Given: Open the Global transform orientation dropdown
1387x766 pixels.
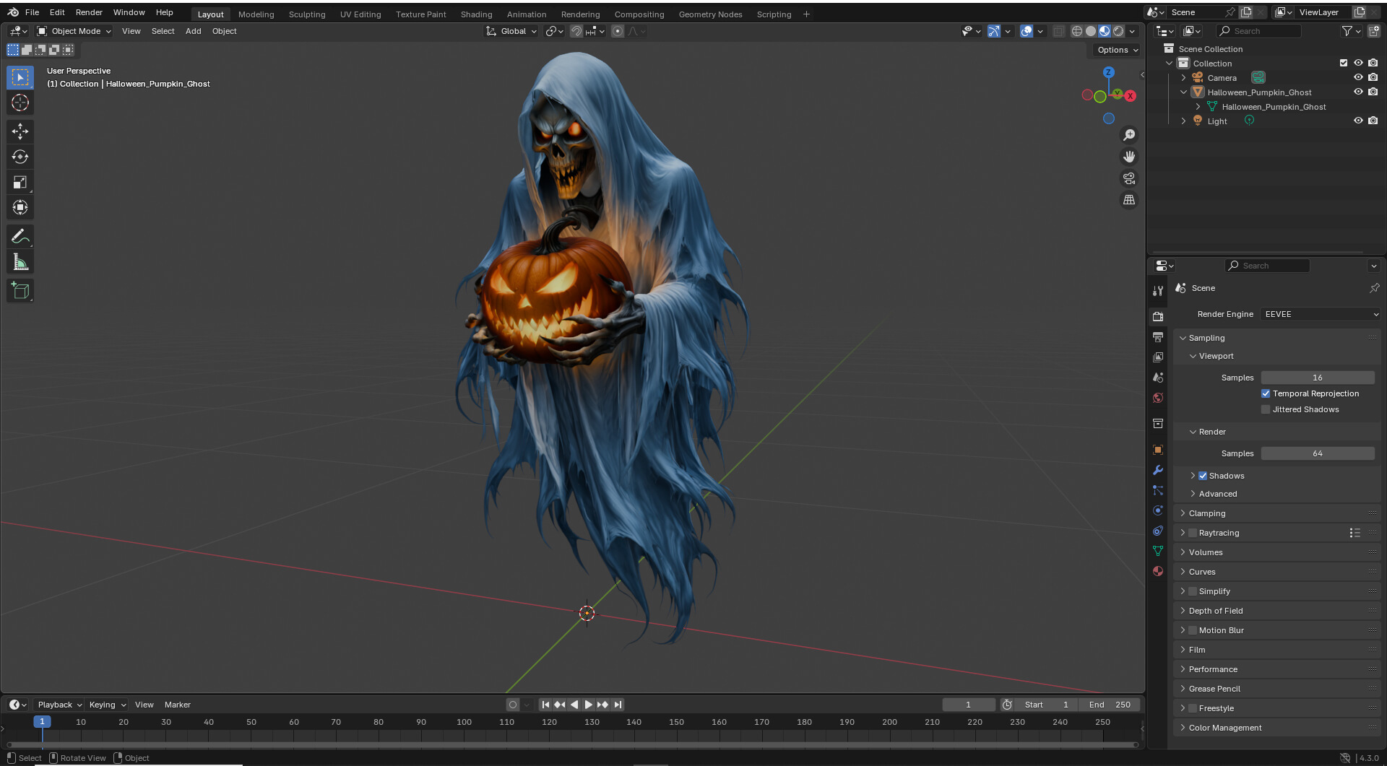Looking at the screenshot, I should [x=511, y=31].
